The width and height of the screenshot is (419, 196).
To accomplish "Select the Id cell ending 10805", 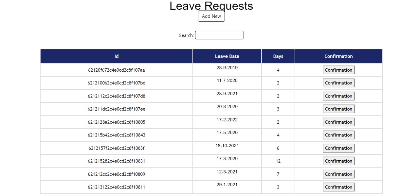I will coord(116,122).
